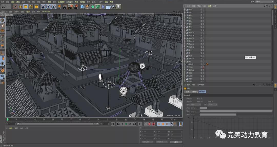Click the 应用 apply button in coordinates panel
Image resolution: width=277 pixels, height=147 pixels.
pos(176,142)
